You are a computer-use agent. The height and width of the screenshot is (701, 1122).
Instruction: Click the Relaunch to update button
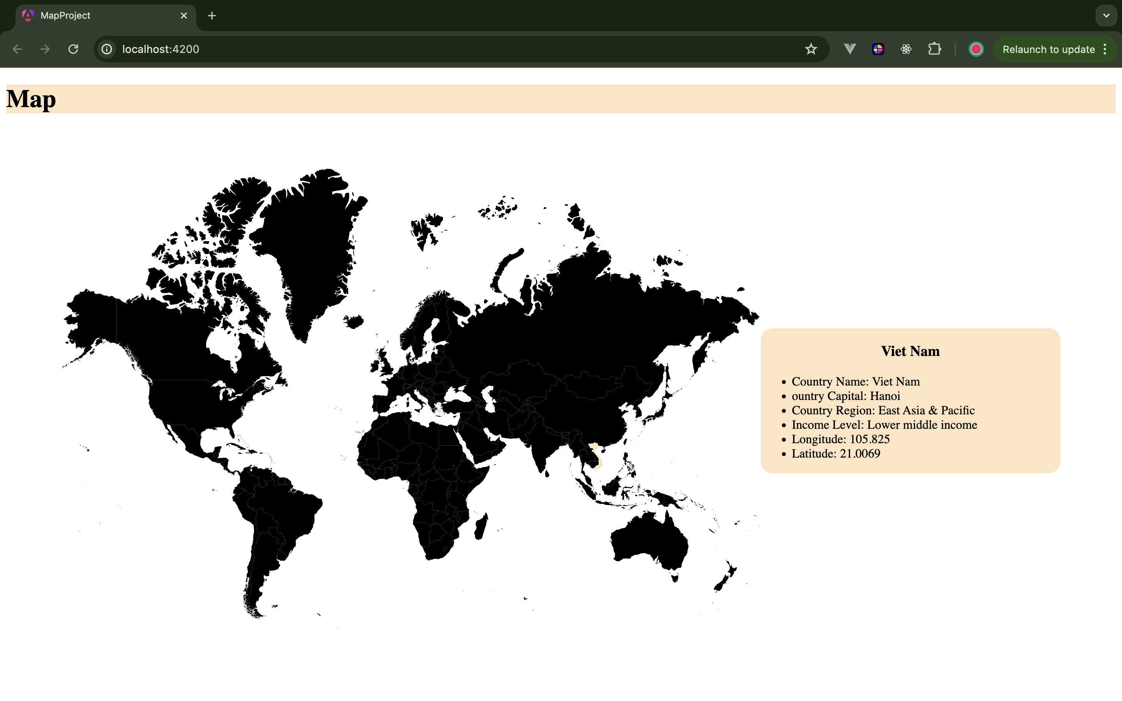1048,49
